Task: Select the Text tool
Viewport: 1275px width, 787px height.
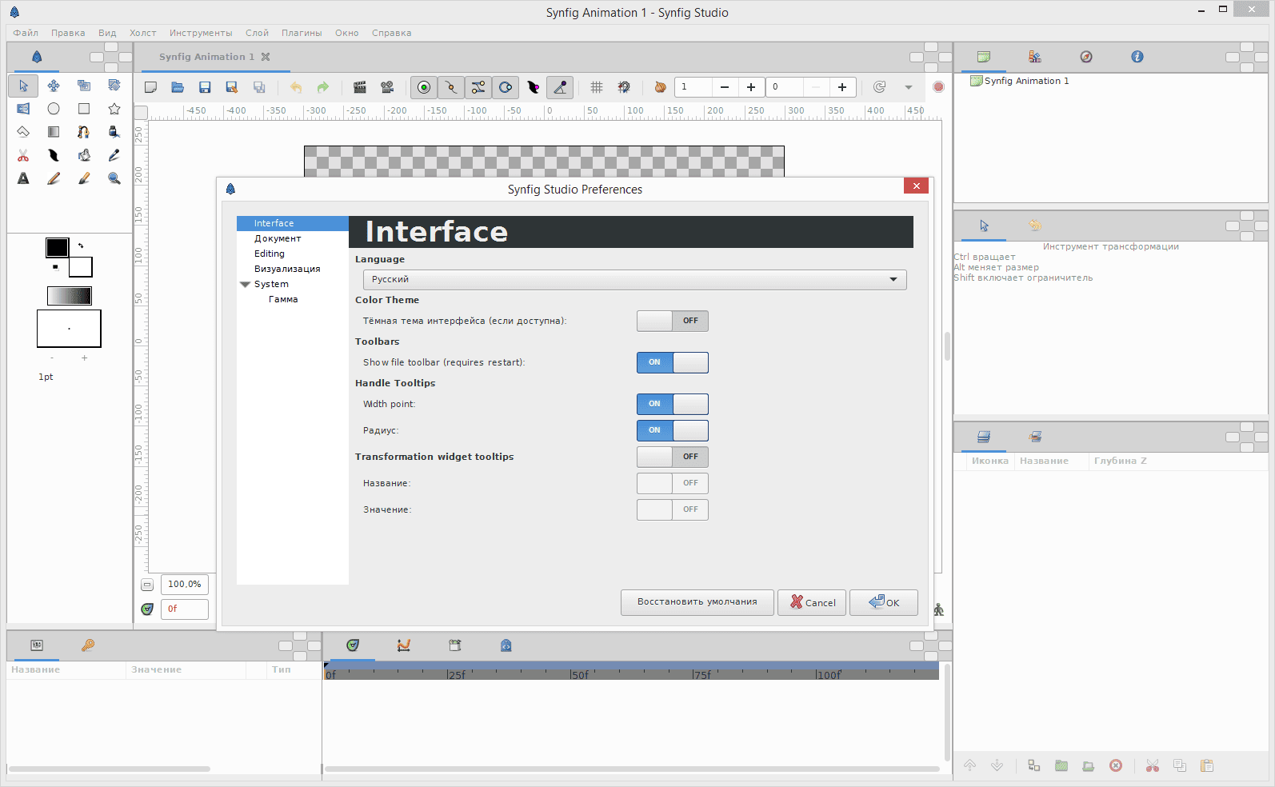Action: (23, 178)
